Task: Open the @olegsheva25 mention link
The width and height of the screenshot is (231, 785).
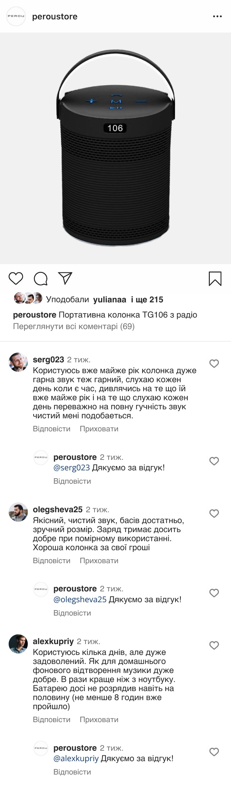Action: click(80, 600)
